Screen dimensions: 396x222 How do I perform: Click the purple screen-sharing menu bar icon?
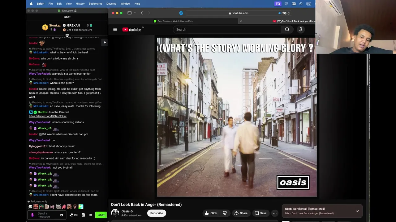pos(278,4)
